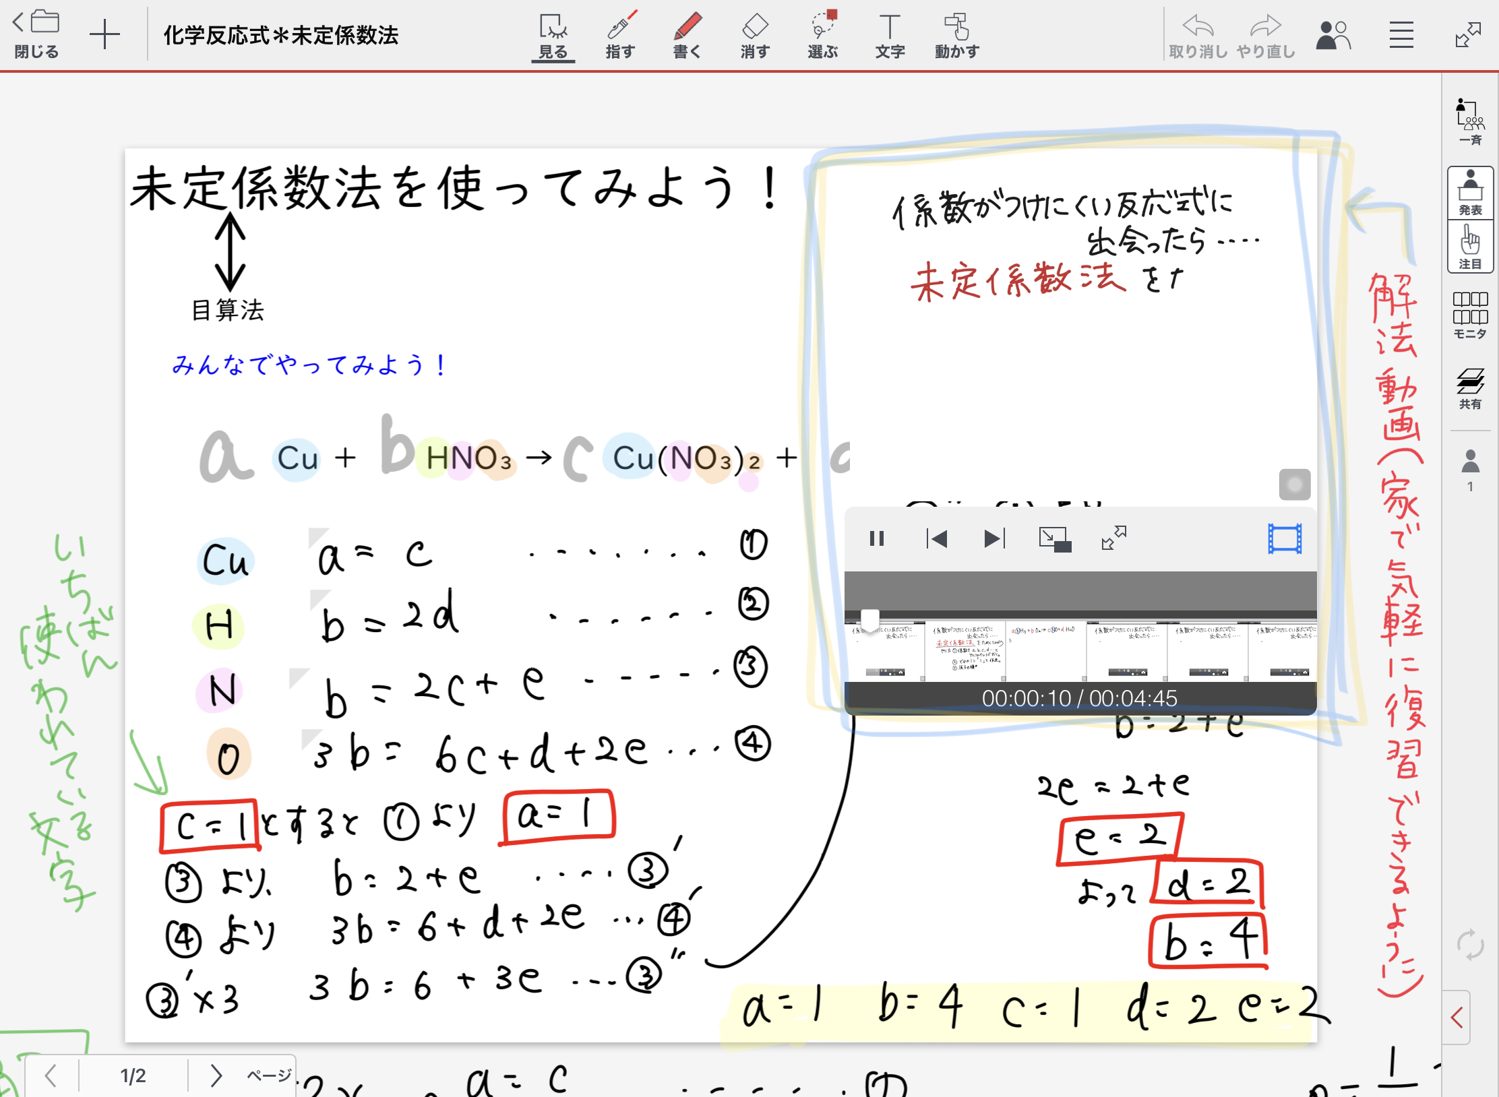Go to next page with the right arrow
This screenshot has height=1097, width=1499.
216,1075
